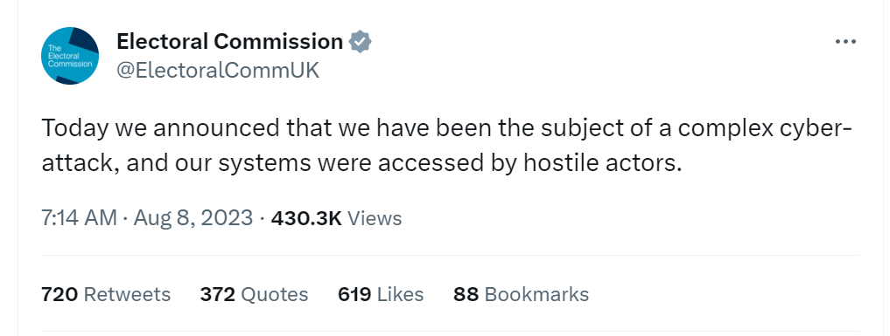This screenshot has height=336, width=890.
Task: Open the Retweets list
Action: [x=106, y=294]
